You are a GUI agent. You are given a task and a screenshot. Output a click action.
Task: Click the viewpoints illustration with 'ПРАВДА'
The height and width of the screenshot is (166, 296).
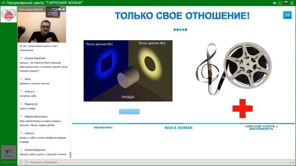(128, 71)
